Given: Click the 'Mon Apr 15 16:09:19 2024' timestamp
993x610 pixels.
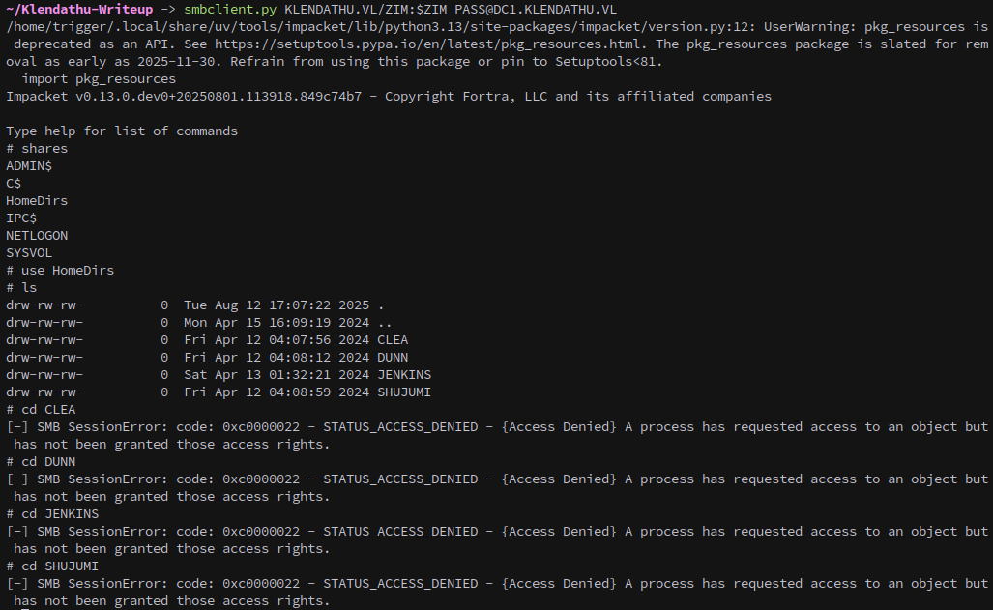Looking at the screenshot, I should [277, 323].
